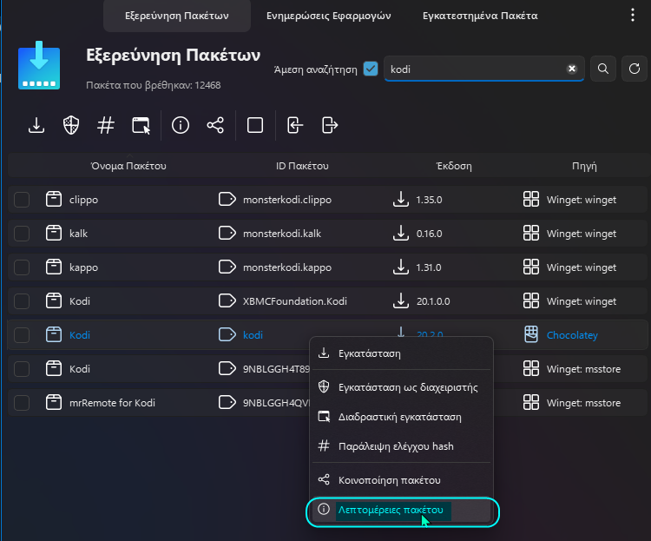Click the share package toolbar icon

(x=215, y=125)
